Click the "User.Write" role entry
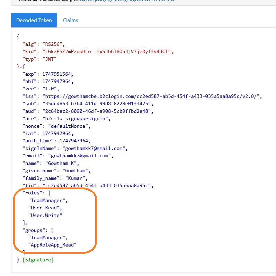The image size is (276, 276). 45,215
